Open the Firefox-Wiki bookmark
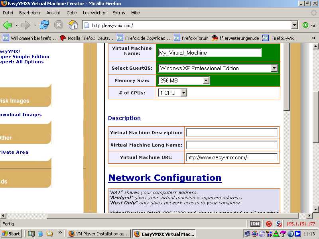Viewport: 319px width, 239px height. tap(278, 38)
